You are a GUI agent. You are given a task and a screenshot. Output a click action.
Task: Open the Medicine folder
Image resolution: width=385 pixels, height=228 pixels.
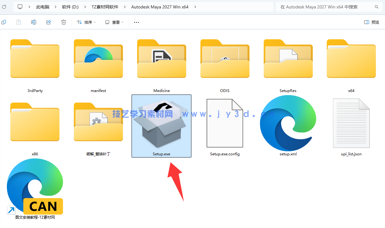[x=161, y=59]
